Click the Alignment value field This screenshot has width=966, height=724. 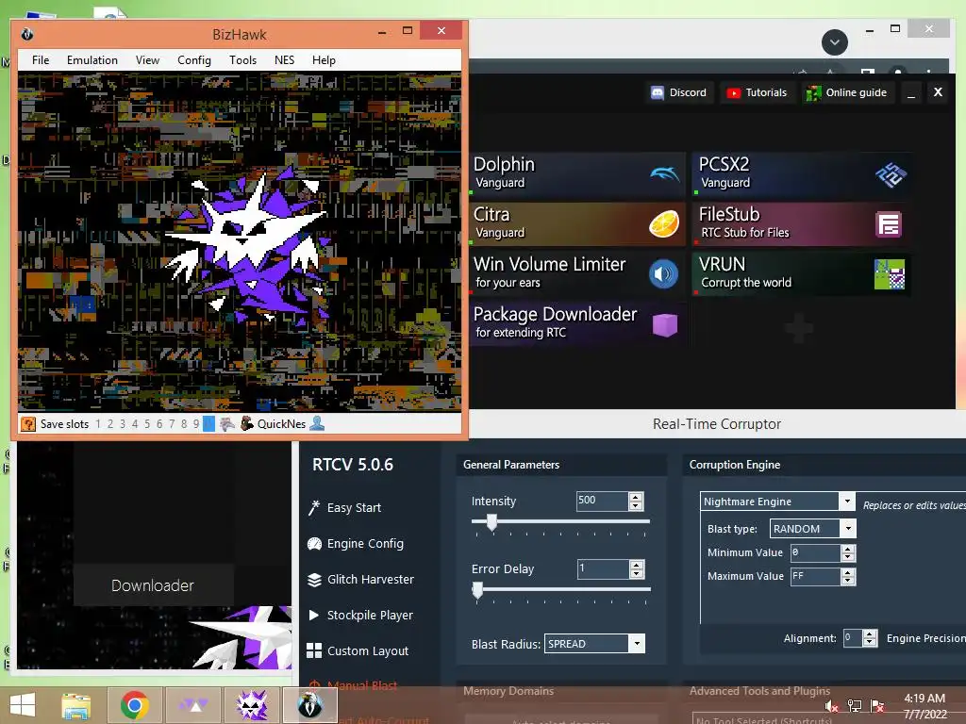point(853,638)
